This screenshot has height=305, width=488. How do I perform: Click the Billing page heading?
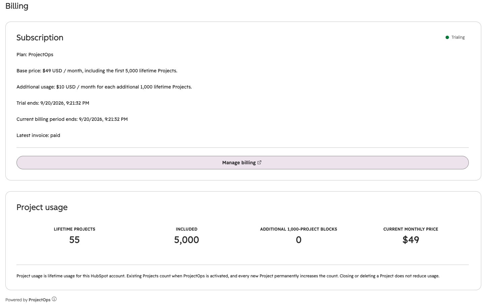[x=17, y=6]
